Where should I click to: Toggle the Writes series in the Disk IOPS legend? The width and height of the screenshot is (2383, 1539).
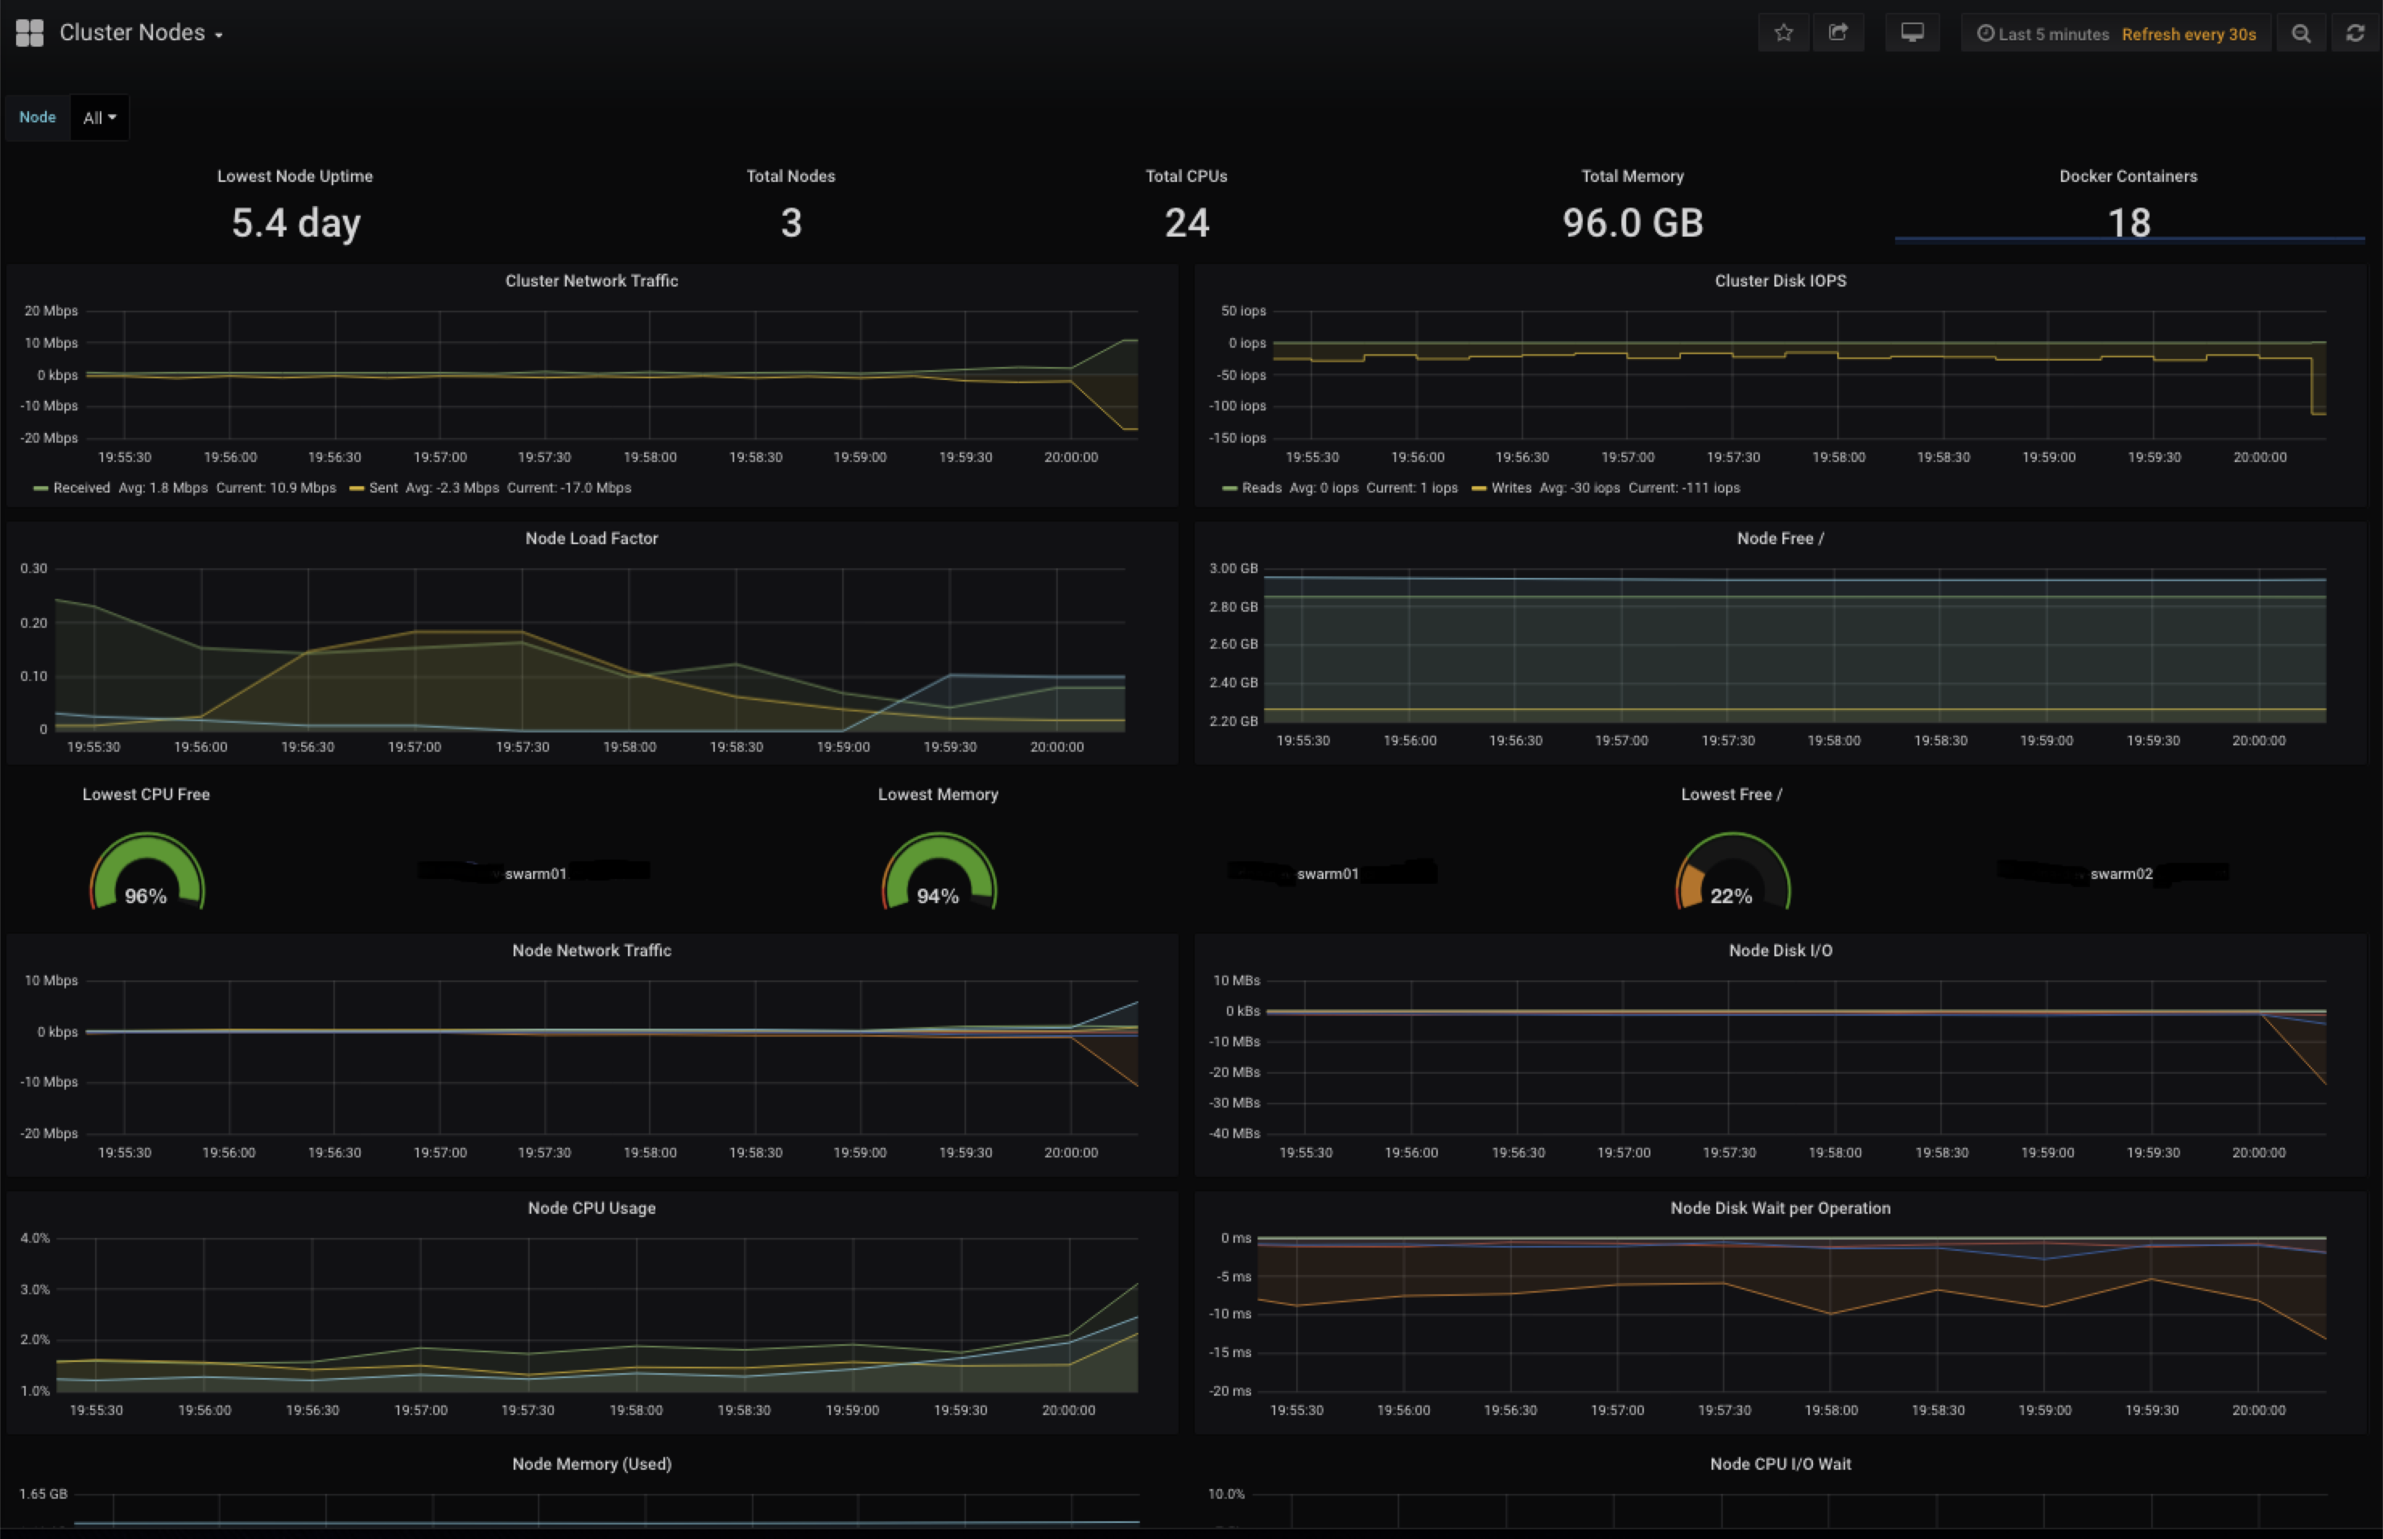point(1510,488)
